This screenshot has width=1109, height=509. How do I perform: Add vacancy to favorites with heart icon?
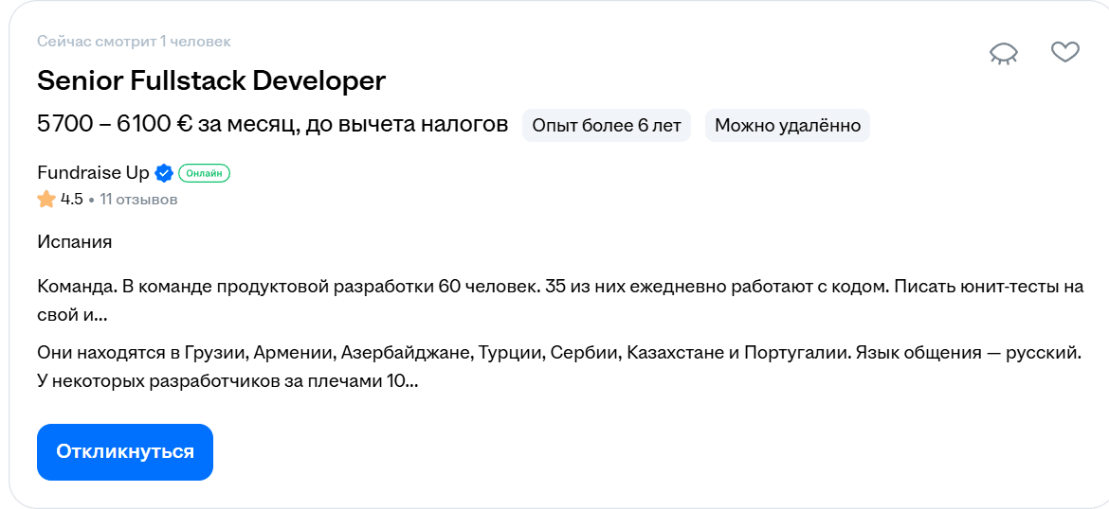coord(1065,52)
